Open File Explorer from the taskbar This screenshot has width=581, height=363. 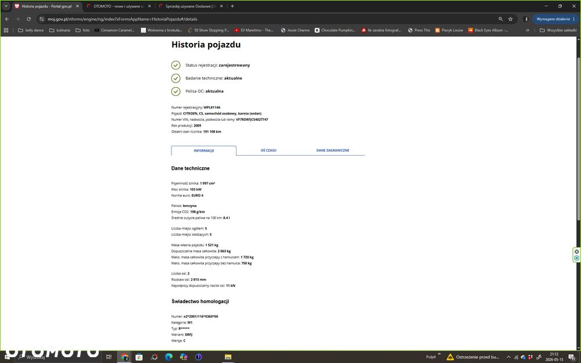click(x=228, y=357)
